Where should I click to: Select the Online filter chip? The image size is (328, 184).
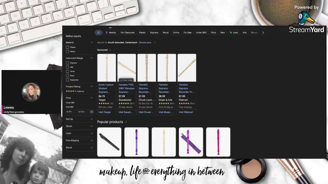point(176,32)
